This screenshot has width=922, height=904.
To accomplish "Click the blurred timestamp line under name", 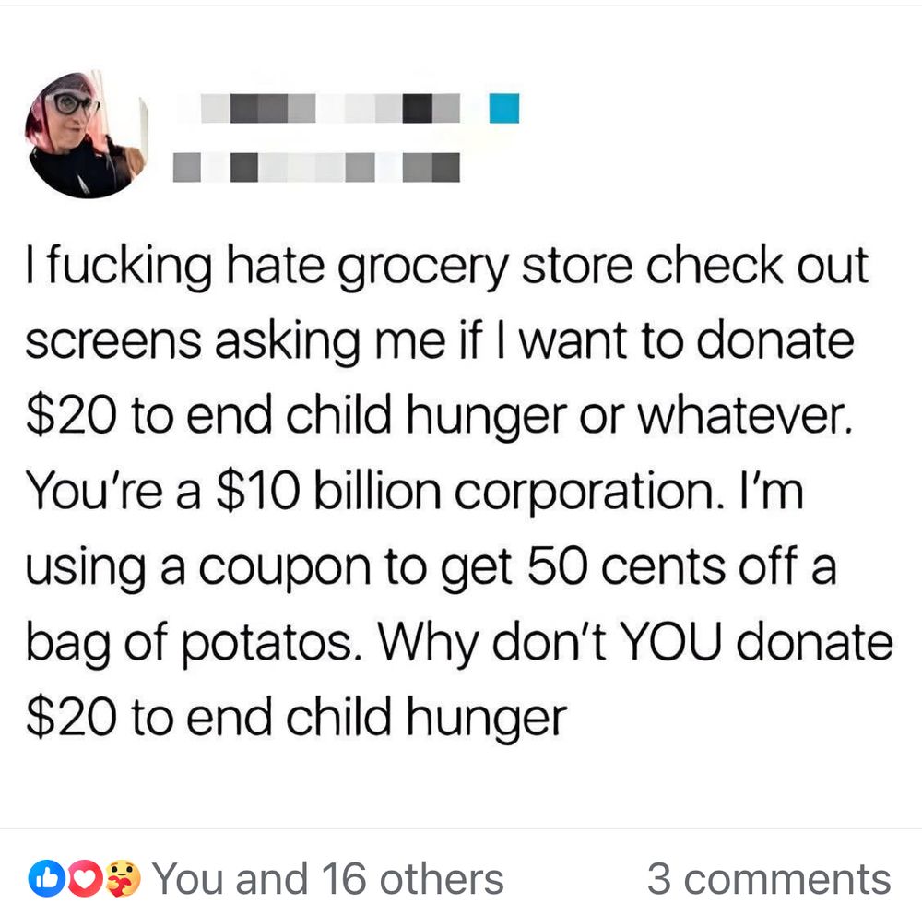I will (316, 167).
